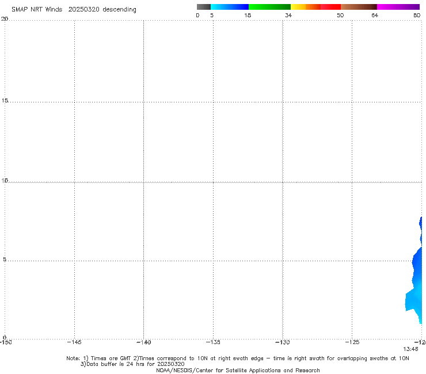Screen dimensions: 426x374
Task: Click the color bar label '18'
Action: coord(248,16)
